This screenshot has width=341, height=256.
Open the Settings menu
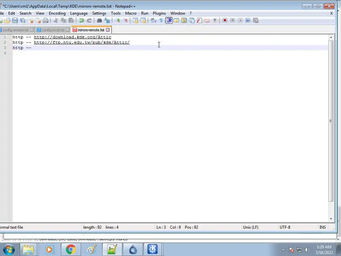click(99, 13)
